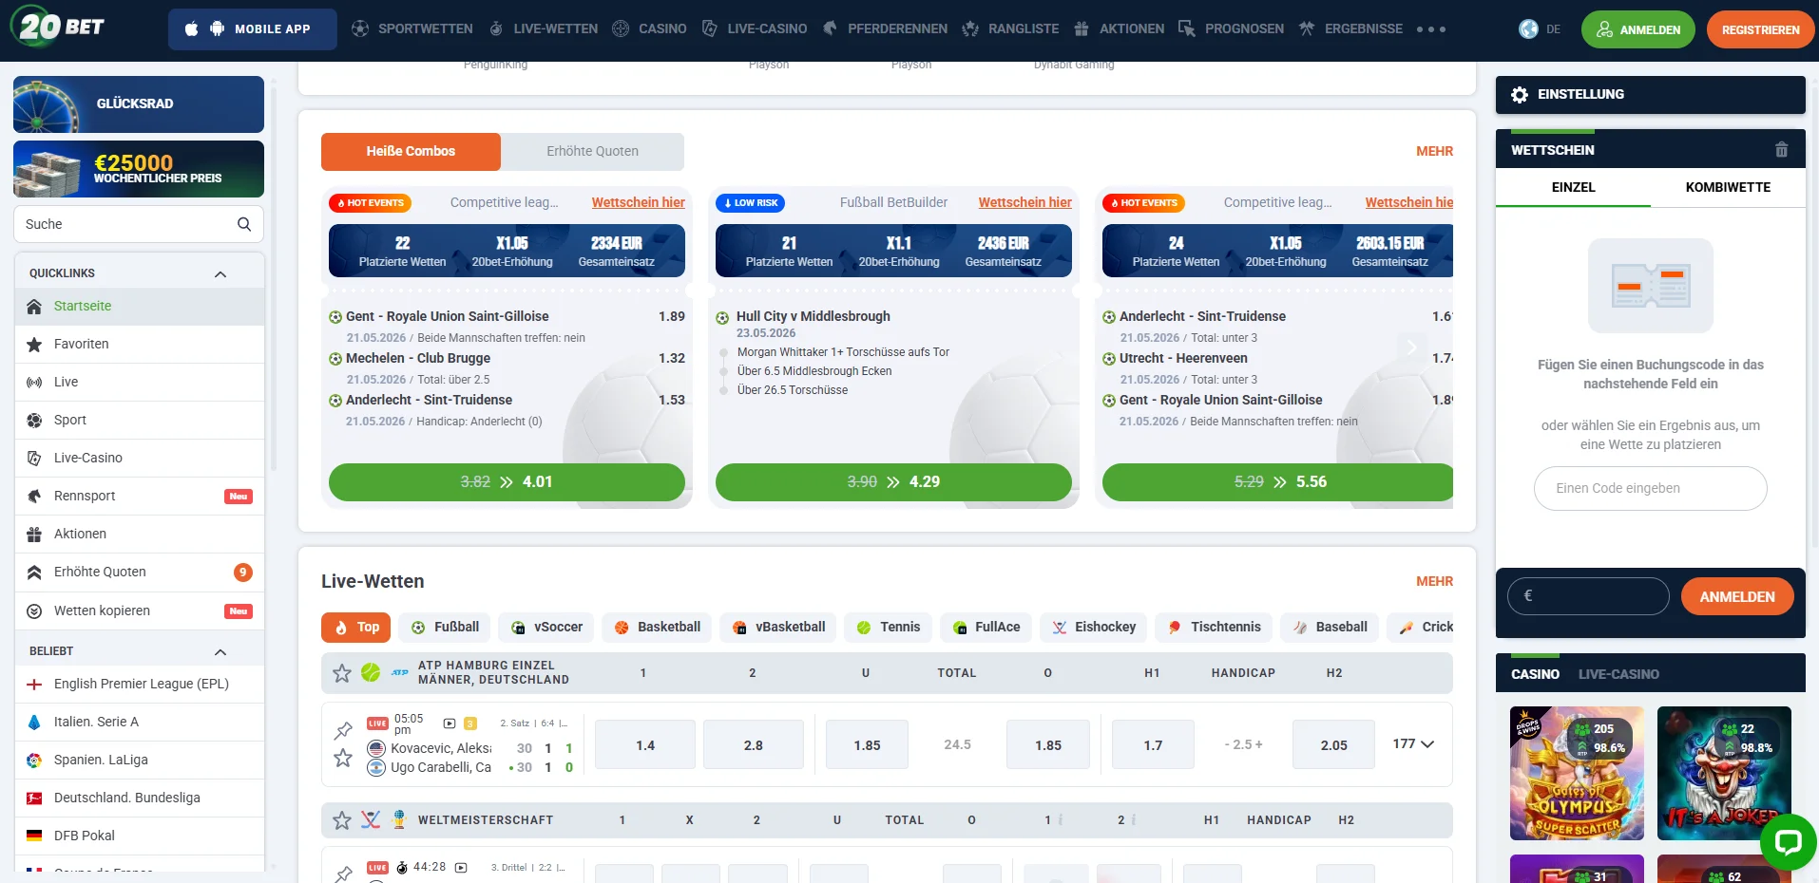Select the Basketball live filter

[x=657, y=627]
